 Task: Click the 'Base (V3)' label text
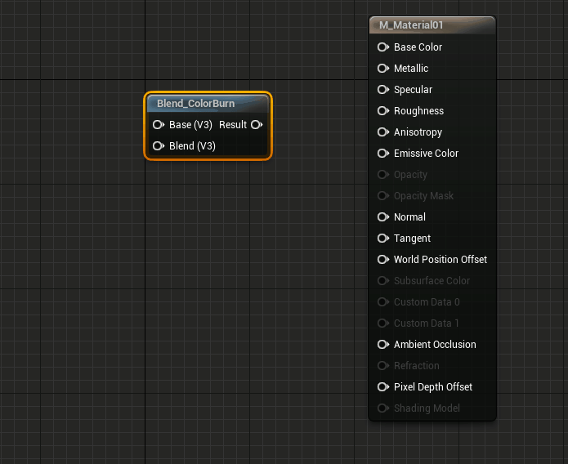(190, 125)
